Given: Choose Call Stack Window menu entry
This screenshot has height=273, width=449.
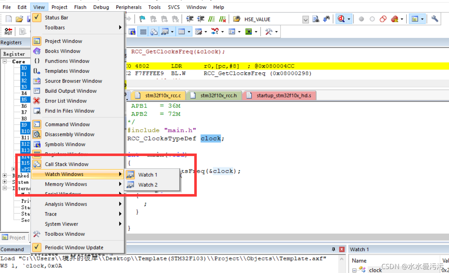Looking at the screenshot, I should point(78,164).
